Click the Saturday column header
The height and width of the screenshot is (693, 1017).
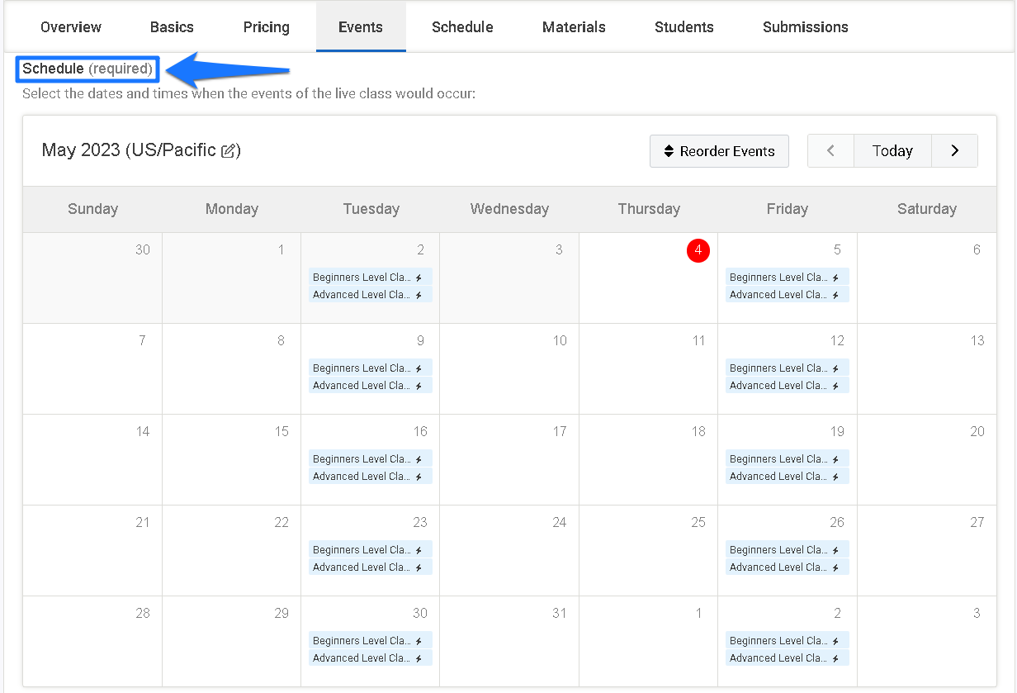pyautogui.click(x=927, y=209)
